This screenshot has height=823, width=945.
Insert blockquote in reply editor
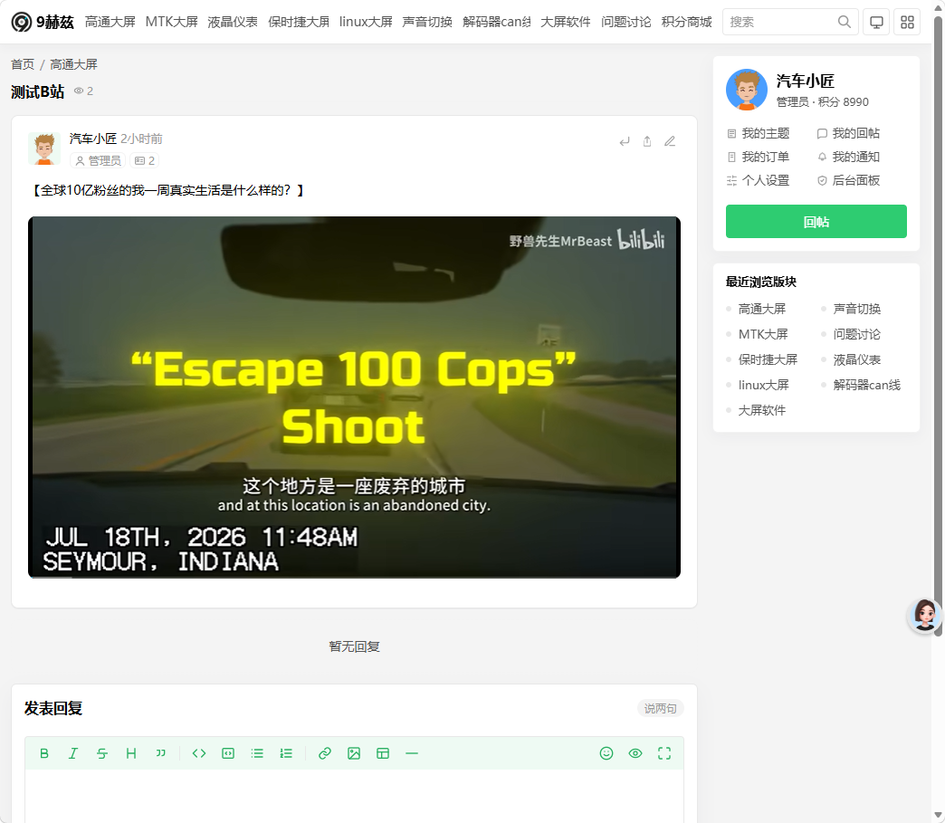pos(160,753)
